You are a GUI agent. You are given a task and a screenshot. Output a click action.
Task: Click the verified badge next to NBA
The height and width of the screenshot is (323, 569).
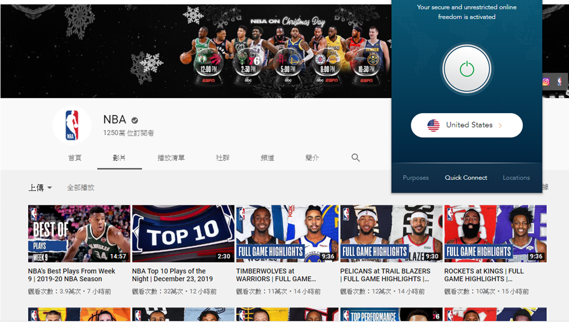coord(134,120)
